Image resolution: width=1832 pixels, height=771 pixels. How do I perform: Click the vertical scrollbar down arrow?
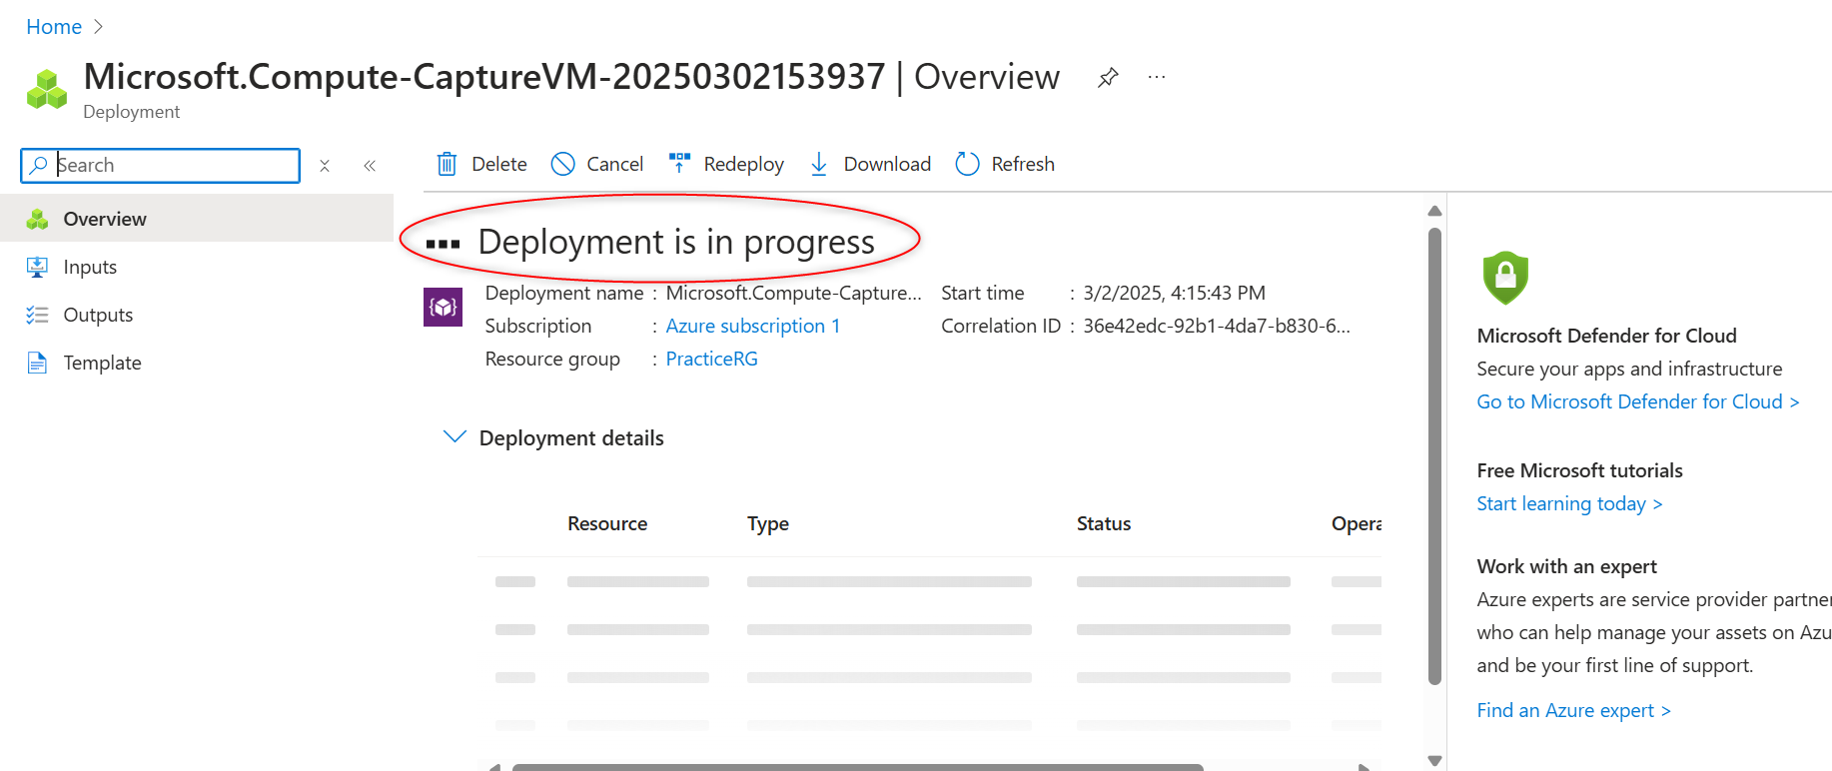pos(1434,761)
